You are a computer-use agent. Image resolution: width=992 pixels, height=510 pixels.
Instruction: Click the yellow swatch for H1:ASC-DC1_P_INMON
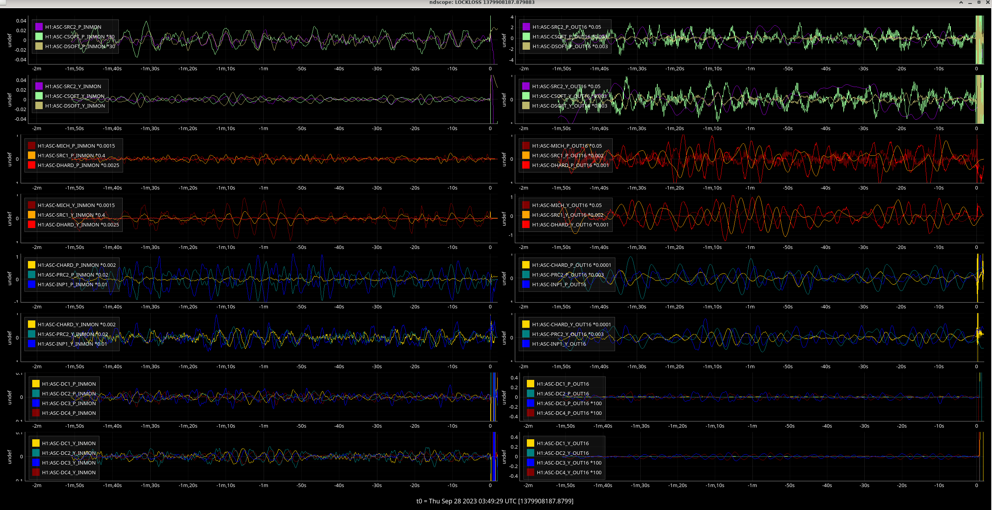tap(36, 384)
